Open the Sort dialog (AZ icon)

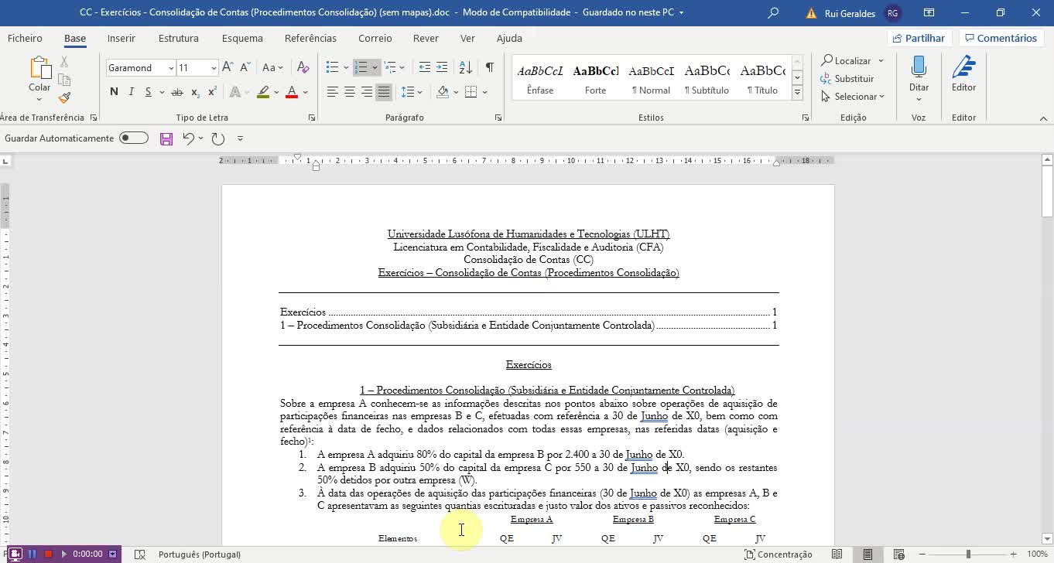click(465, 67)
